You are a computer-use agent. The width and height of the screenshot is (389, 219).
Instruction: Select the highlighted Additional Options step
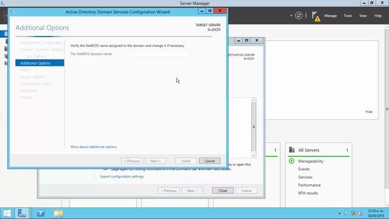click(x=40, y=63)
